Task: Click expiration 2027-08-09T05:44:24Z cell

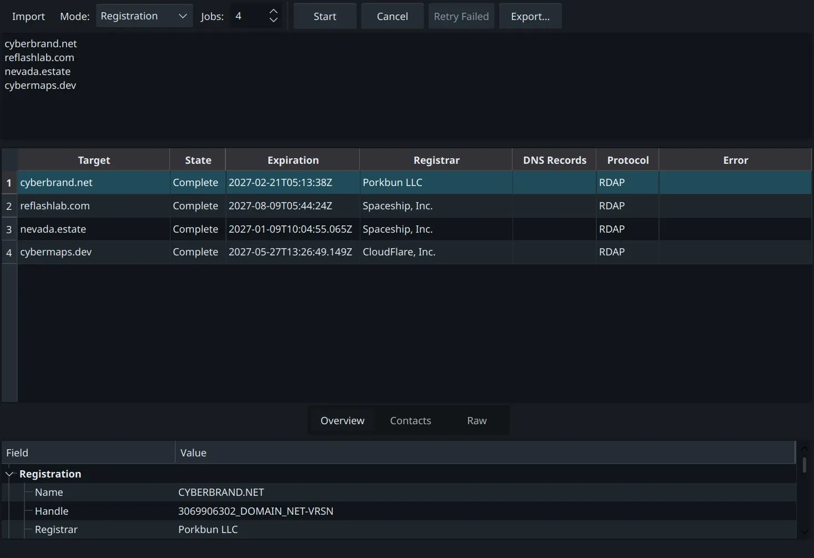Action: pos(293,205)
